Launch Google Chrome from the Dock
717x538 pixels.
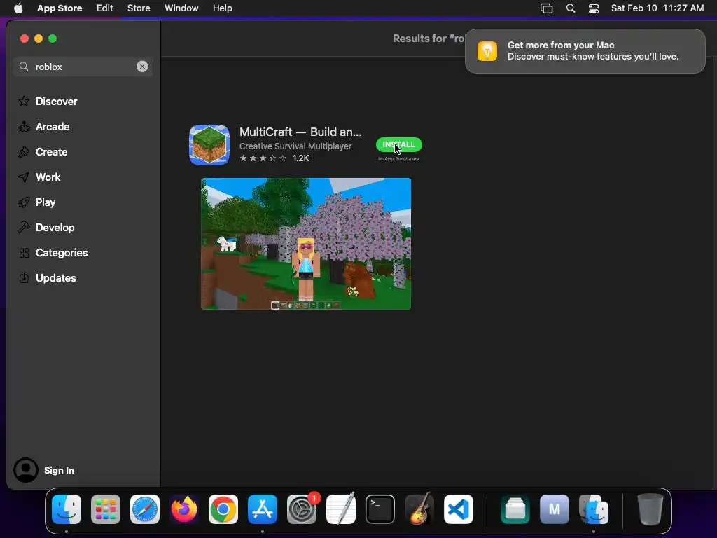(x=223, y=509)
